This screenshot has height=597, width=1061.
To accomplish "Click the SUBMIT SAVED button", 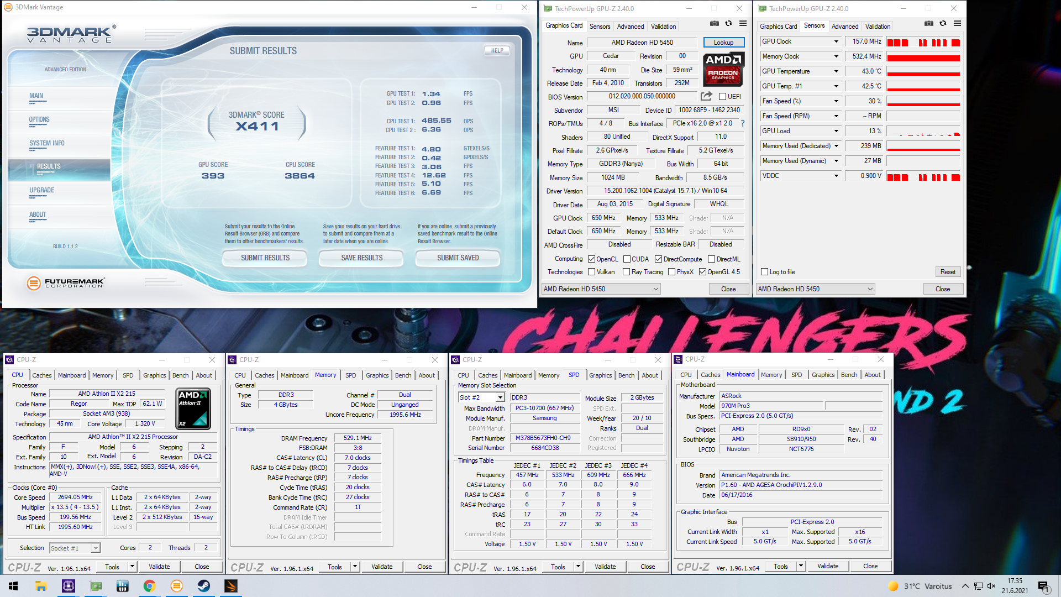I will (458, 258).
